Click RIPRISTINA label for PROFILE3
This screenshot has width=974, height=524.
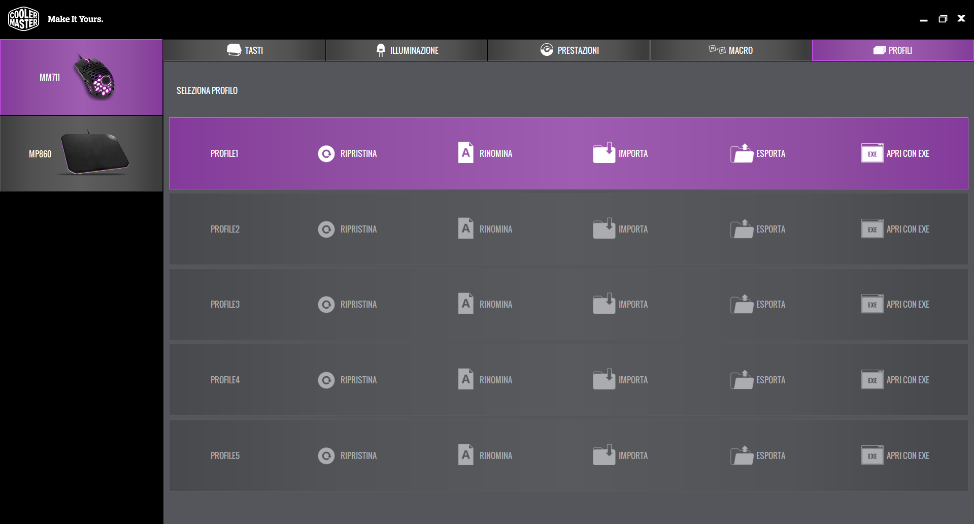pyautogui.click(x=358, y=304)
